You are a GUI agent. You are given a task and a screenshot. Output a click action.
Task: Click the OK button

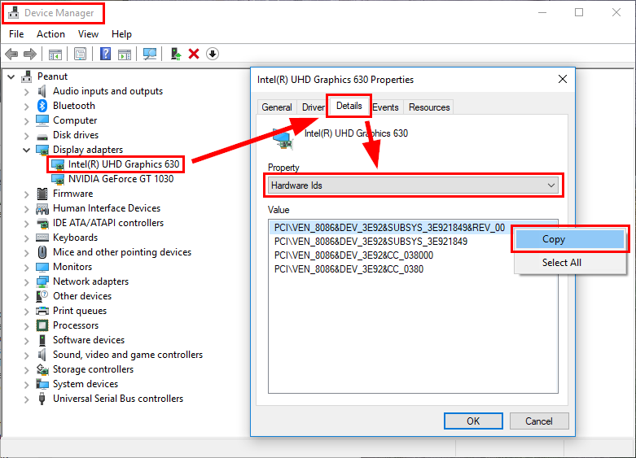click(473, 421)
